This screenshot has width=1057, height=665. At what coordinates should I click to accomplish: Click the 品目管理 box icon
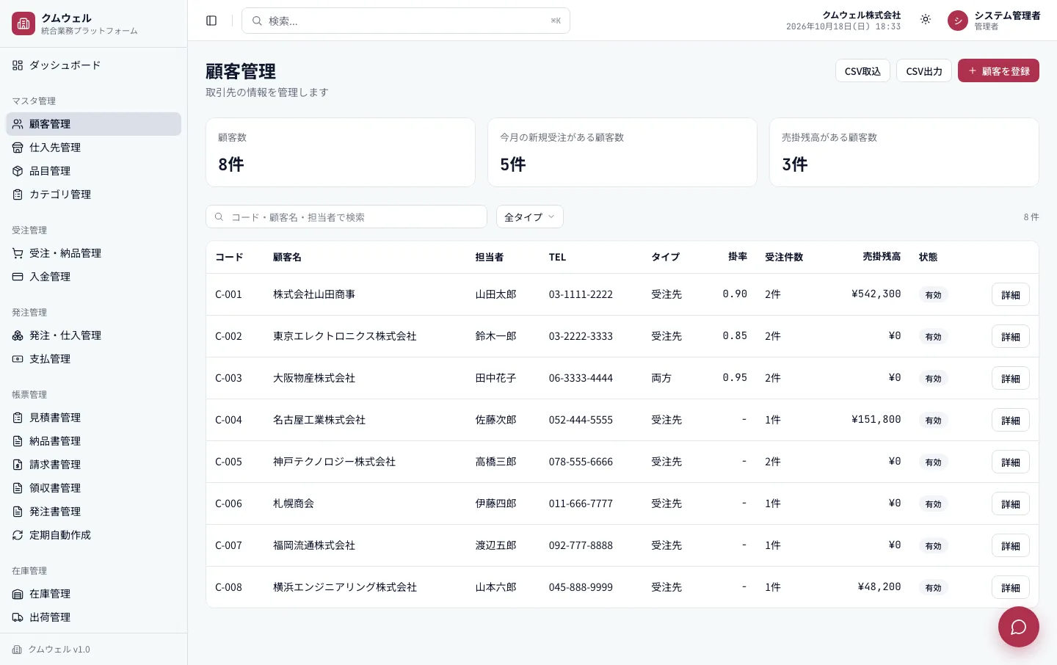click(18, 171)
